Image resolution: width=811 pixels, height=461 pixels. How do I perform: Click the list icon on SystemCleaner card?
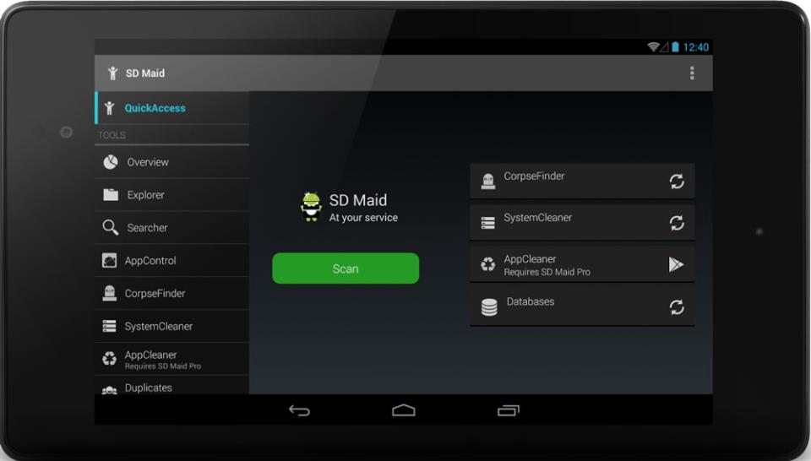coord(487,223)
